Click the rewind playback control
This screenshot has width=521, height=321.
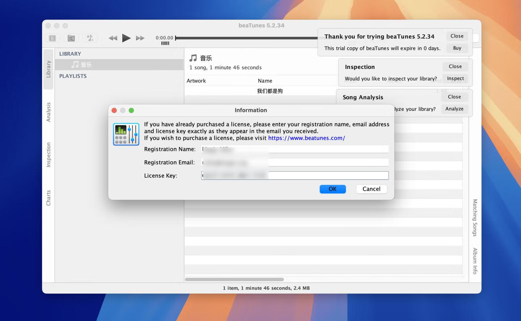click(113, 38)
